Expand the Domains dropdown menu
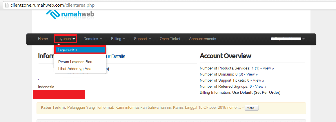This screenshot has width=336, height=122. tap(93, 39)
